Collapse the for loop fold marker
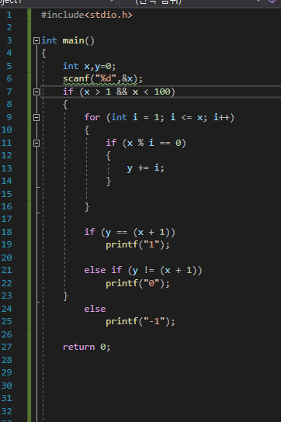Screen dimensions: 281x422 coord(36,118)
